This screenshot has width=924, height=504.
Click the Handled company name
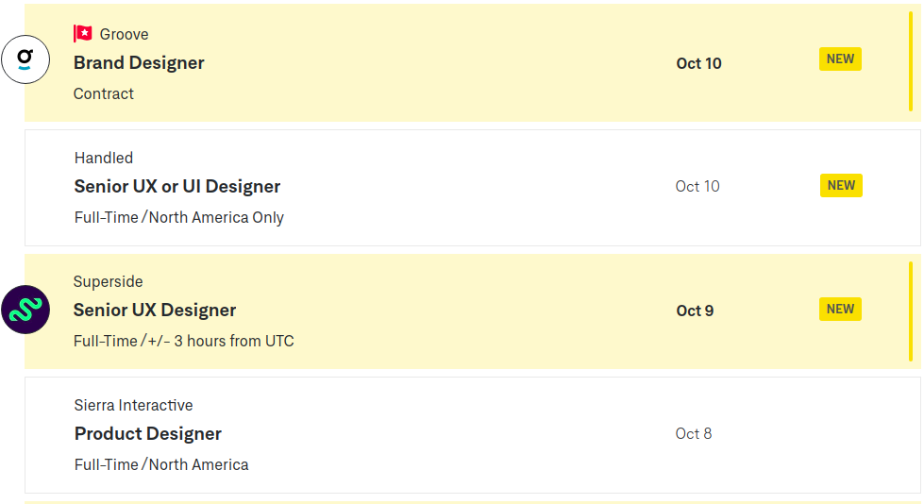pos(104,158)
